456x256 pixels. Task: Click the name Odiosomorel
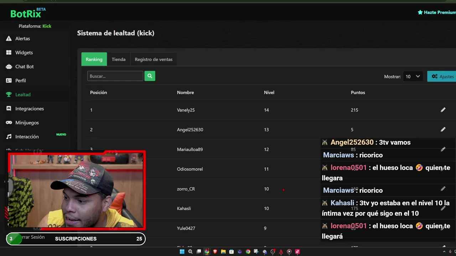tap(190, 169)
